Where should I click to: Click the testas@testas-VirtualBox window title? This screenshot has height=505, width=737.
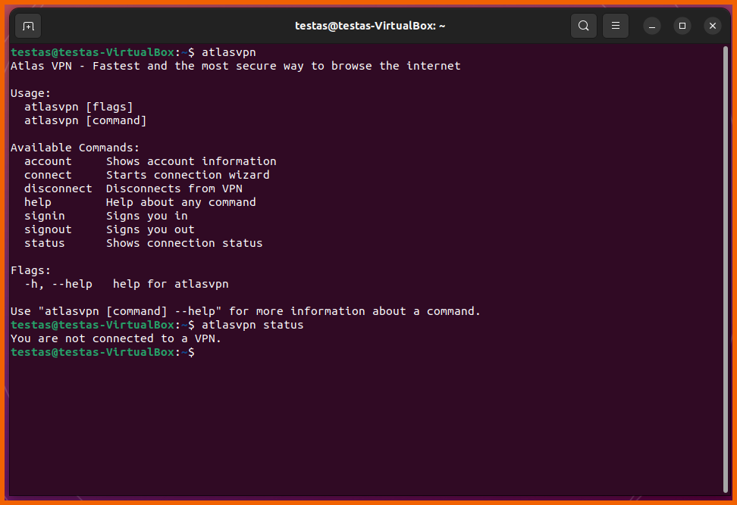point(369,26)
